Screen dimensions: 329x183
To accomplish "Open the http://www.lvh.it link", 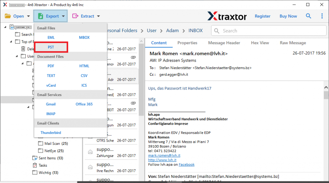I will coord(162,160).
